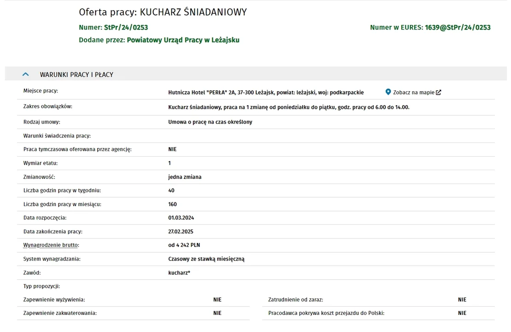Click NIE value for Zapewnienie wyżywienia
Viewport: 511px width, 332px height.
click(x=217, y=299)
